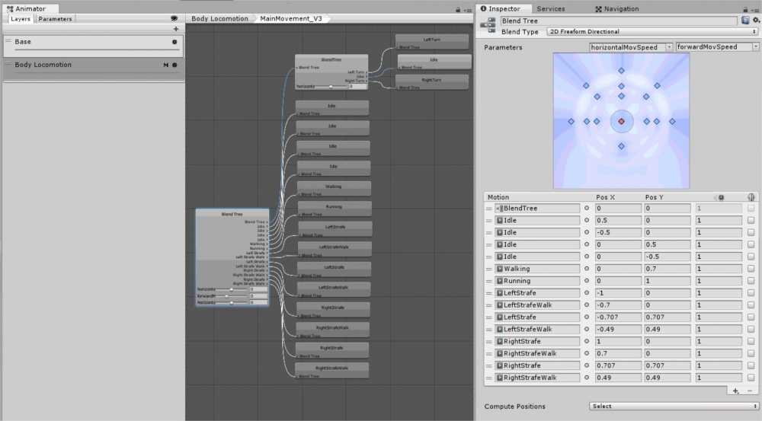Enable mirror checkbox for LeftStrafeWalk -0.7 row

[751, 305]
